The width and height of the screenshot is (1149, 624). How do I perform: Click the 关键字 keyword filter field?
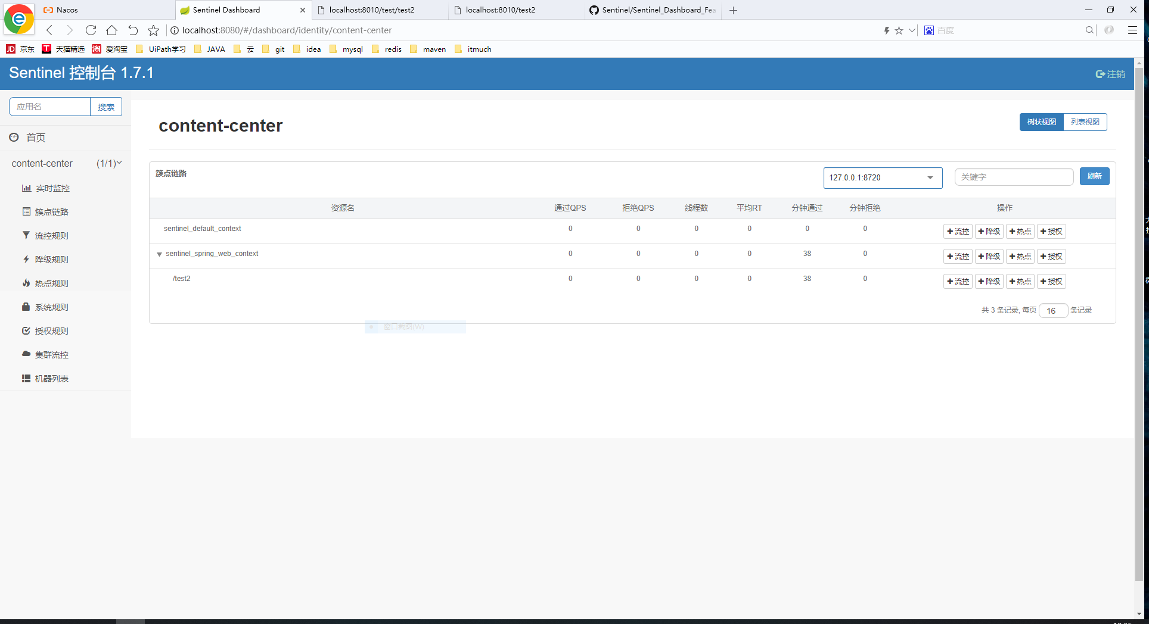tap(1014, 177)
